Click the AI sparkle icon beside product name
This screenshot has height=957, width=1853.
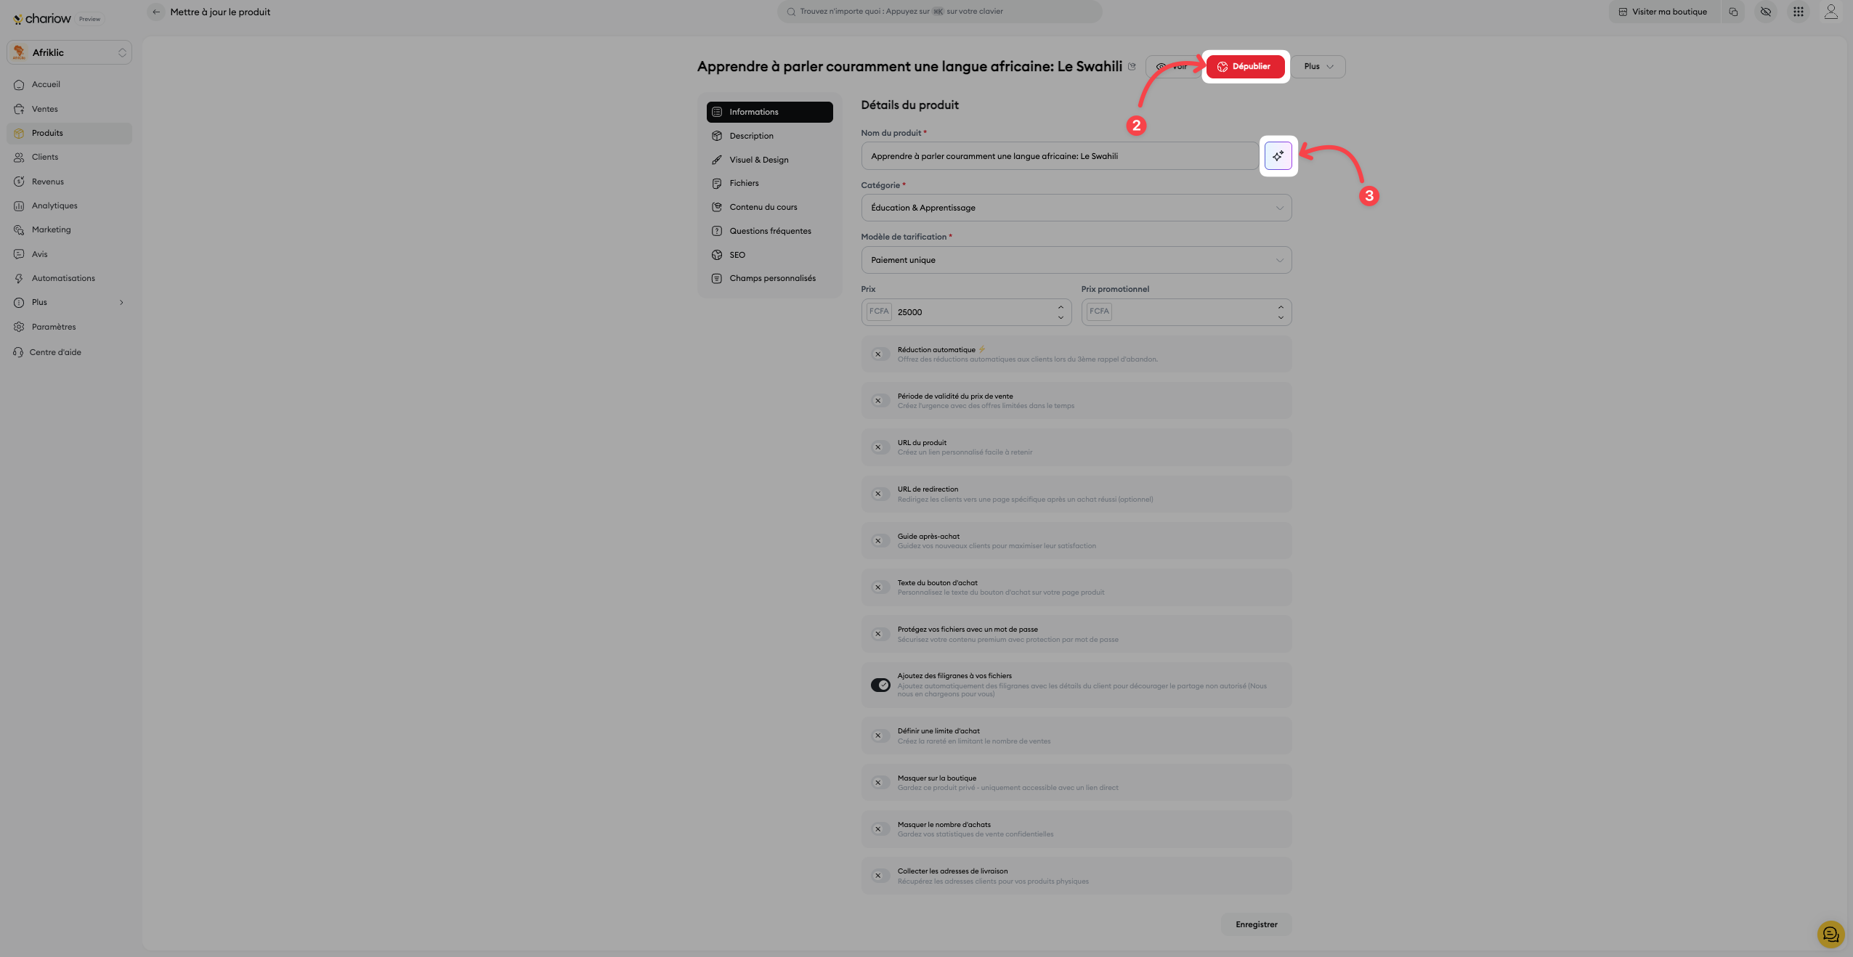click(x=1278, y=155)
